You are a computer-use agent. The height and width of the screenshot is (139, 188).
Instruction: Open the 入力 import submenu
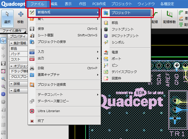64,52
